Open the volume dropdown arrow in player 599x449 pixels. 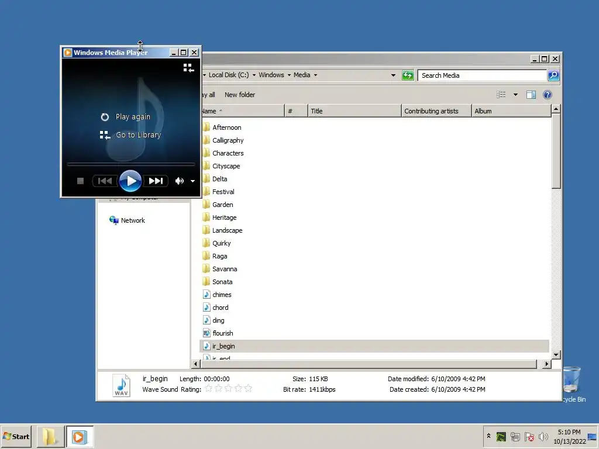tap(193, 181)
